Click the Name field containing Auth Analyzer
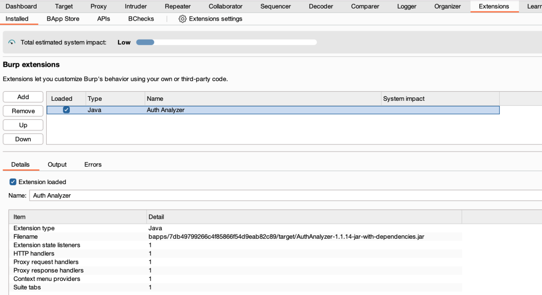 click(286, 196)
